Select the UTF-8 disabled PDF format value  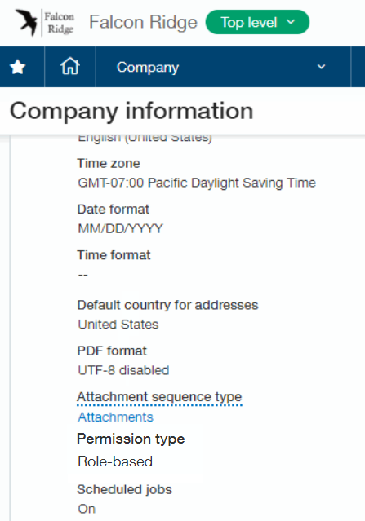[123, 370]
